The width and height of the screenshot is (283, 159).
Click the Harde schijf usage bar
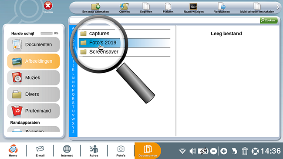[47, 33]
